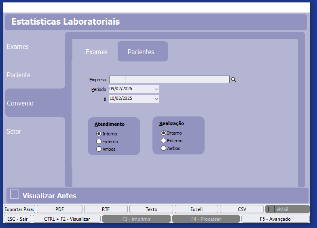Expand the end date dropdown 10/02/2025
This screenshot has height=228, width=317.
[156, 99]
